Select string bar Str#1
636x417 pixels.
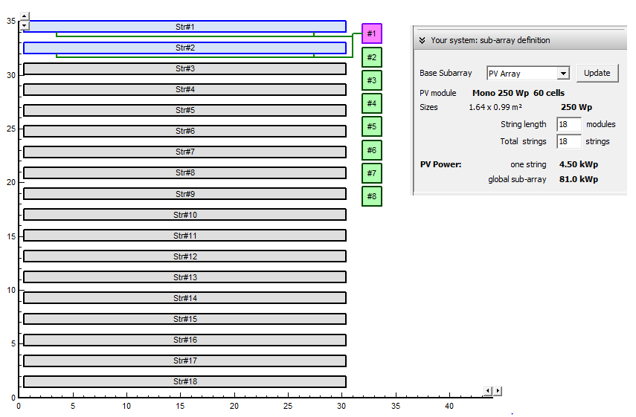pyautogui.click(x=185, y=27)
